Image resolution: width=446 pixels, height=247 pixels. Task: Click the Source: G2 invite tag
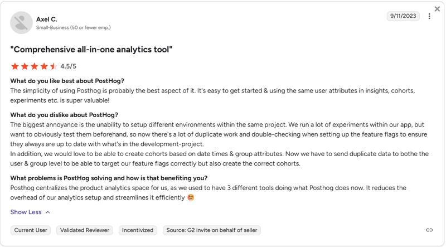211,230
